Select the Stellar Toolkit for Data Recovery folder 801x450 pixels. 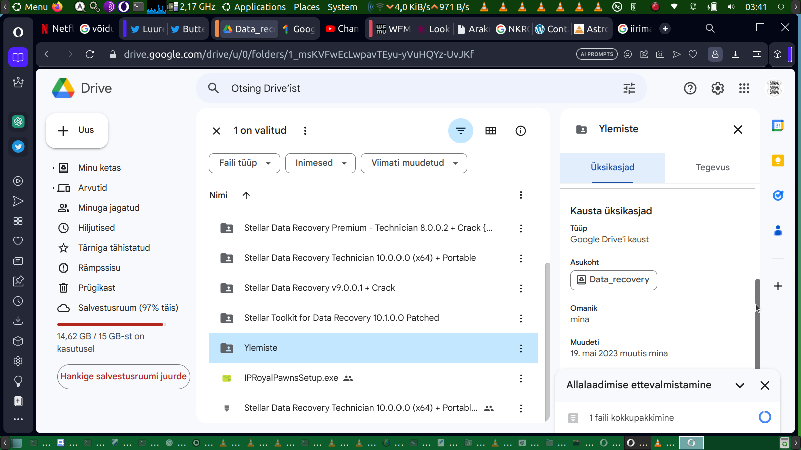(373, 318)
